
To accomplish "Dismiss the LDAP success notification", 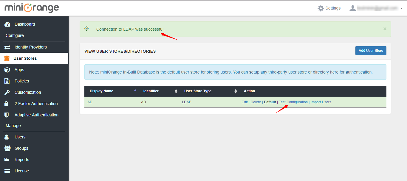I will click(385, 29).
